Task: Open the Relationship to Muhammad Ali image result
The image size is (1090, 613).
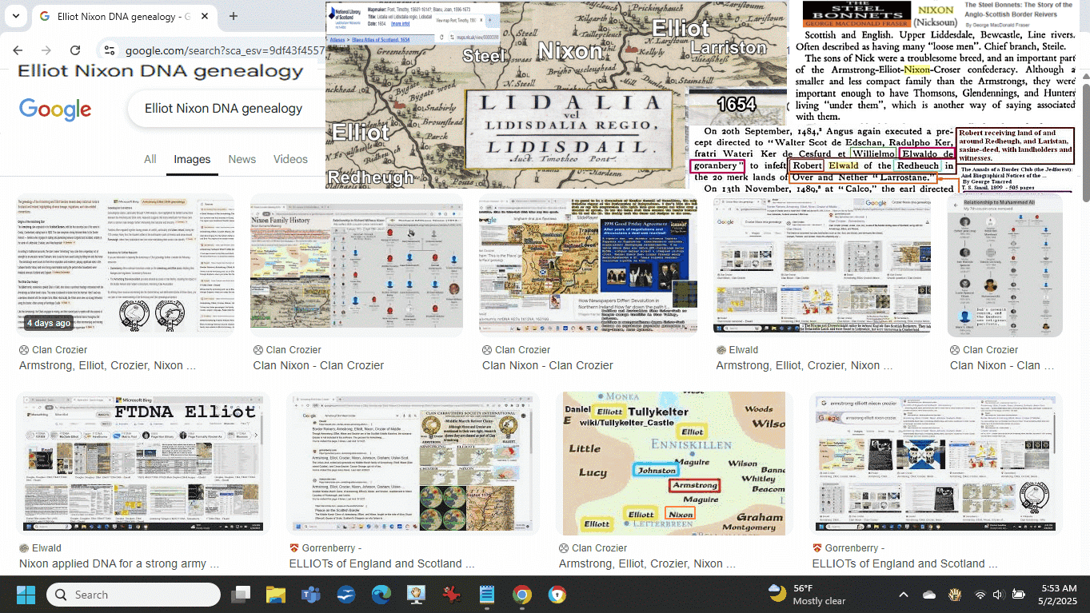Action: point(1004,265)
